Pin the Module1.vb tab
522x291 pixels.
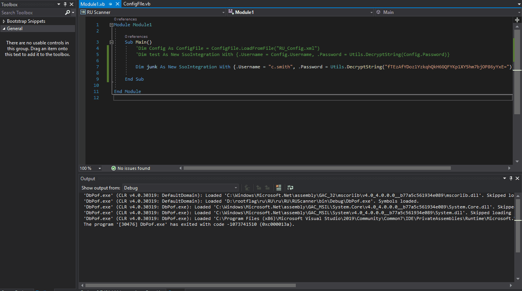pos(110,4)
